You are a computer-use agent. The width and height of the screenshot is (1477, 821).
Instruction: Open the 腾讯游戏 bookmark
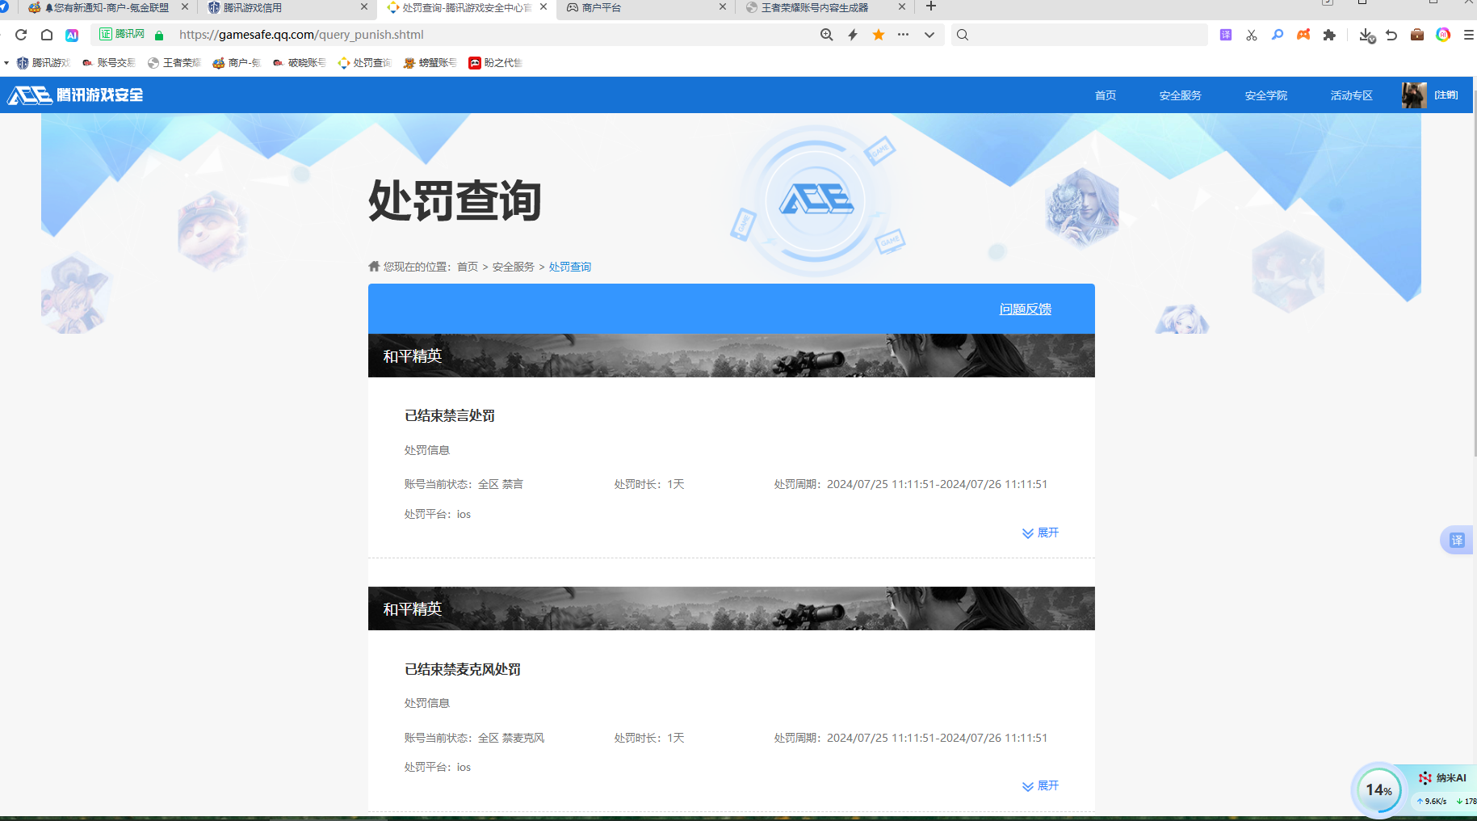(44, 62)
